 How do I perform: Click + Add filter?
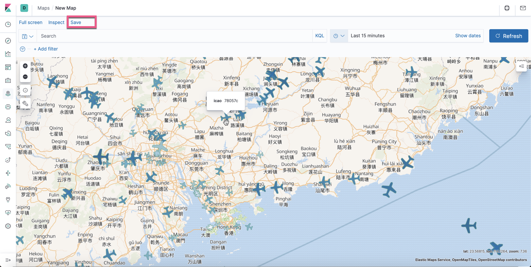coord(46,49)
